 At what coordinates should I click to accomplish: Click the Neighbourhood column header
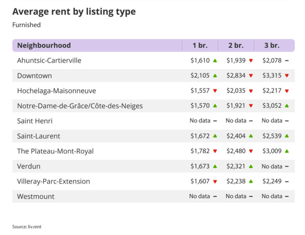pos(44,46)
